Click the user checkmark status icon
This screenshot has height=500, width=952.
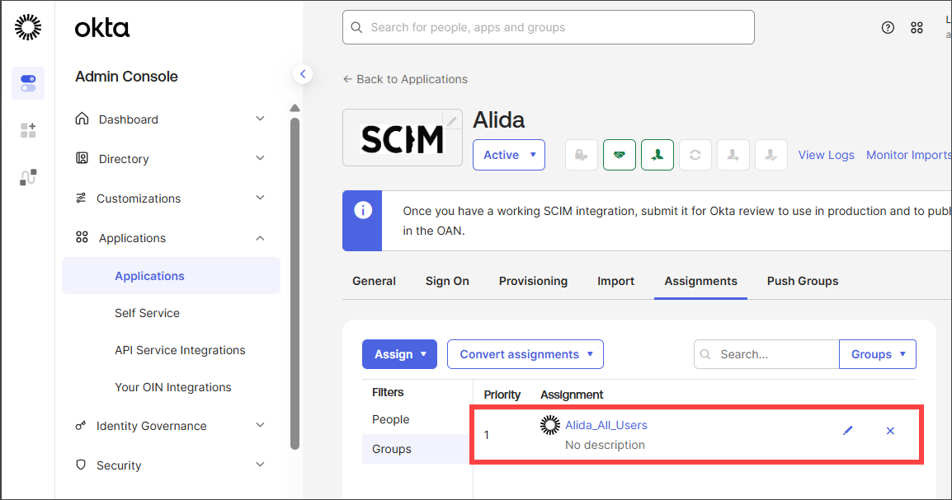pos(771,155)
